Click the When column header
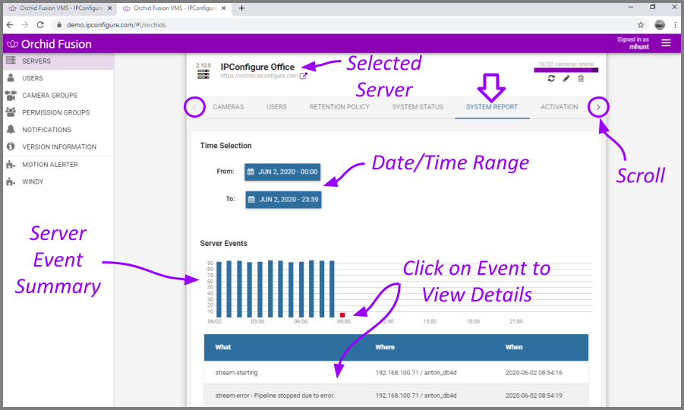 (514, 347)
